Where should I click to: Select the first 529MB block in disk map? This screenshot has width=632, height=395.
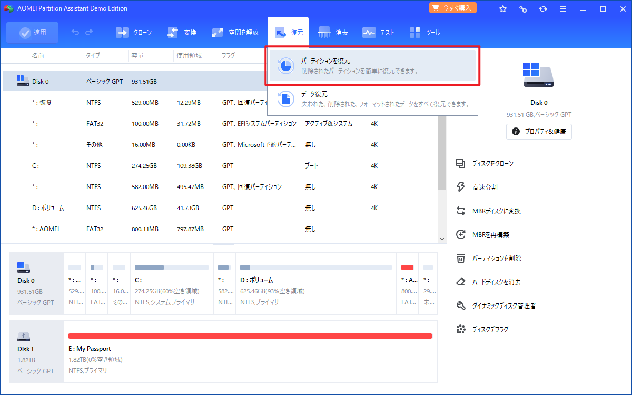pos(75,283)
